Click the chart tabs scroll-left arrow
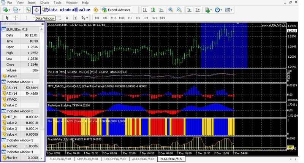The width and height of the screenshot is (304, 163). click(291, 159)
